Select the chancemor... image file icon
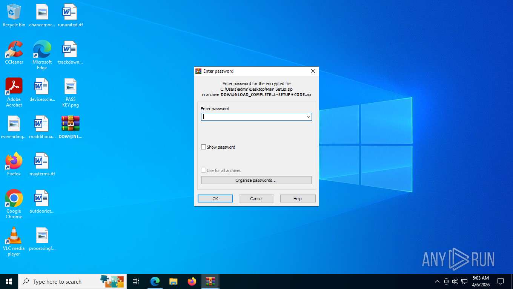The width and height of the screenshot is (513, 289). (x=42, y=15)
